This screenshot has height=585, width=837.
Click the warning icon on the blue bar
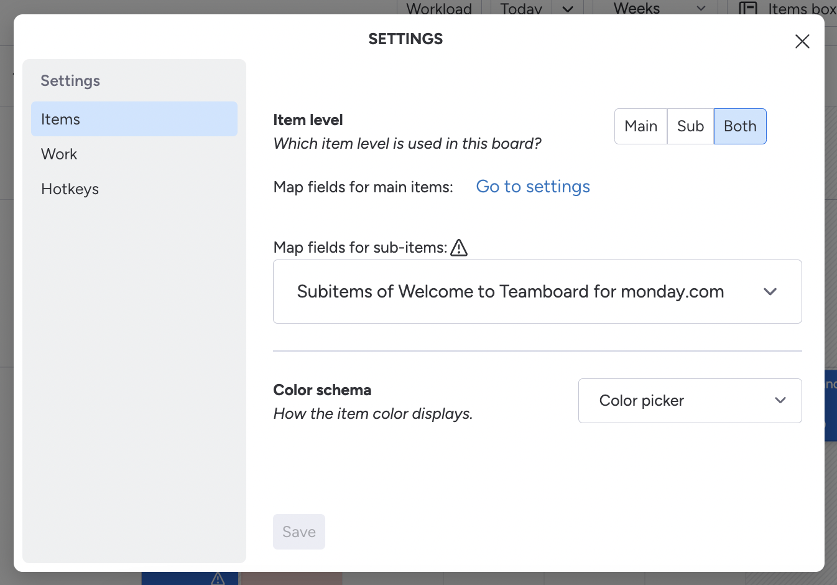(218, 579)
